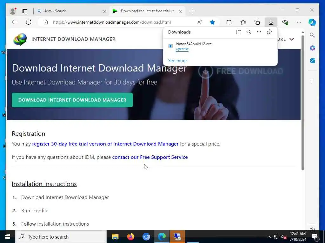Click Installation Instructions heading link
Screen dimensions: 325x243
44,184
